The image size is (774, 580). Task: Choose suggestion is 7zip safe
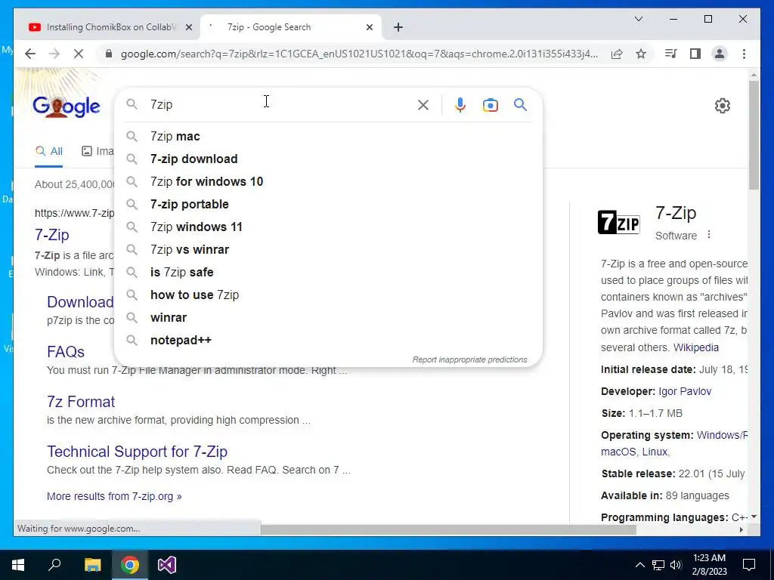coord(328,272)
